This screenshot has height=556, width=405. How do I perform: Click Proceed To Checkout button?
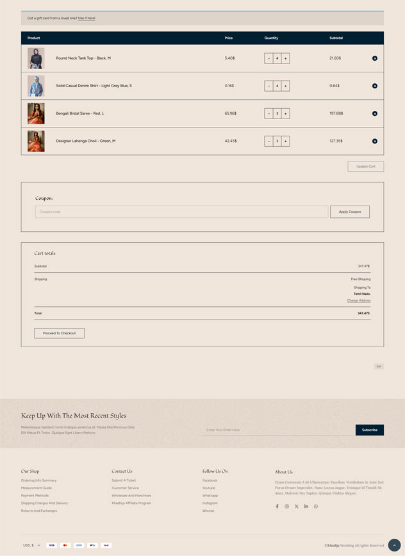pos(59,333)
